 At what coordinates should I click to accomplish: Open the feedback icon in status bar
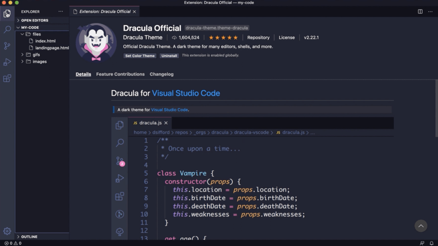[x=422, y=243]
